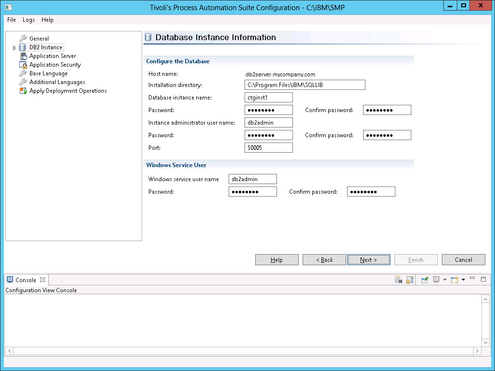Click the Application Security lock icon
This screenshot has height=371, width=495.
(23, 64)
